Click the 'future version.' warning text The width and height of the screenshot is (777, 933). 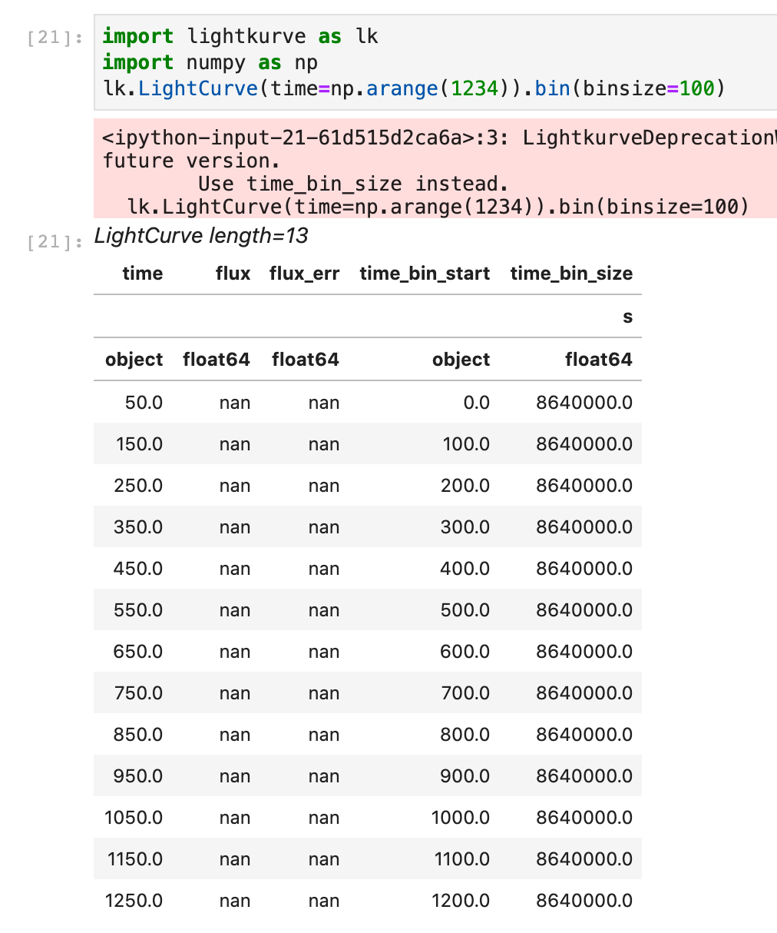(x=191, y=161)
